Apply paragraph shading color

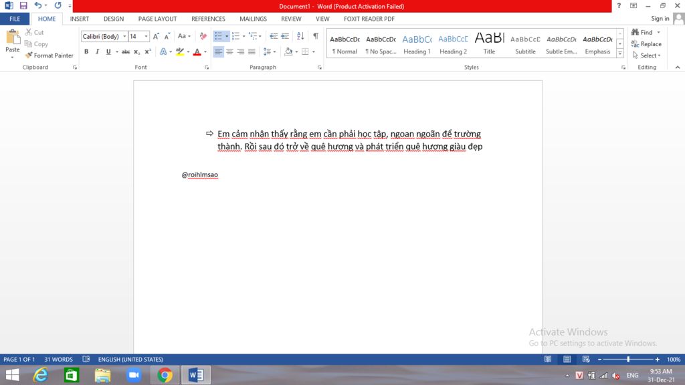coord(288,51)
